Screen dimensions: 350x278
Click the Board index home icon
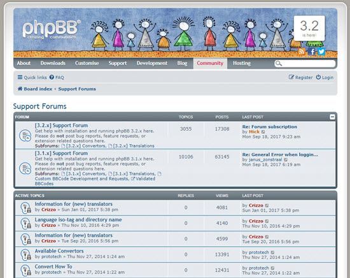pyautogui.click(x=20, y=89)
